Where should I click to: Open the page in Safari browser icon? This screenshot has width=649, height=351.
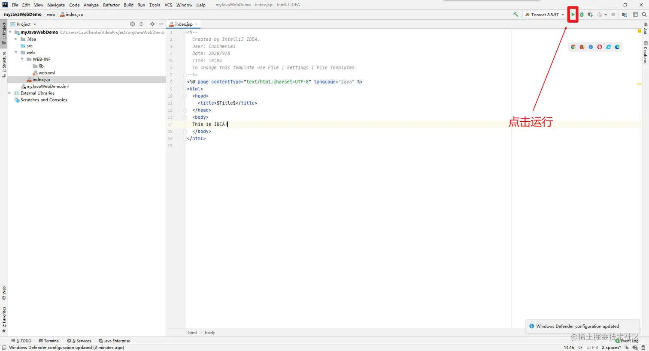tap(591, 47)
